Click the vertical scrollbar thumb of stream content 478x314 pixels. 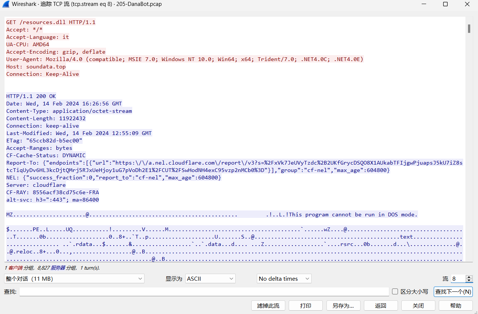coord(469,28)
